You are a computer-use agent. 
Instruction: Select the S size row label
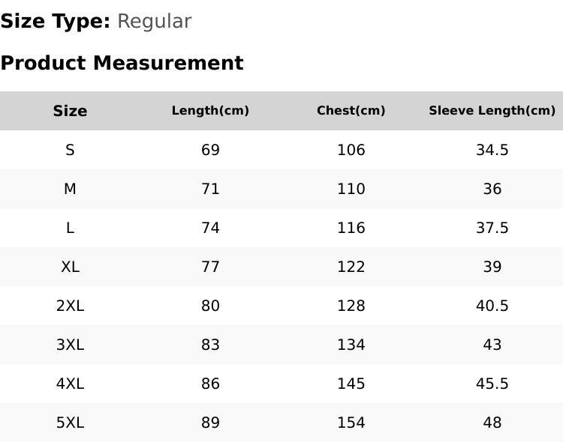pyautogui.click(x=70, y=150)
